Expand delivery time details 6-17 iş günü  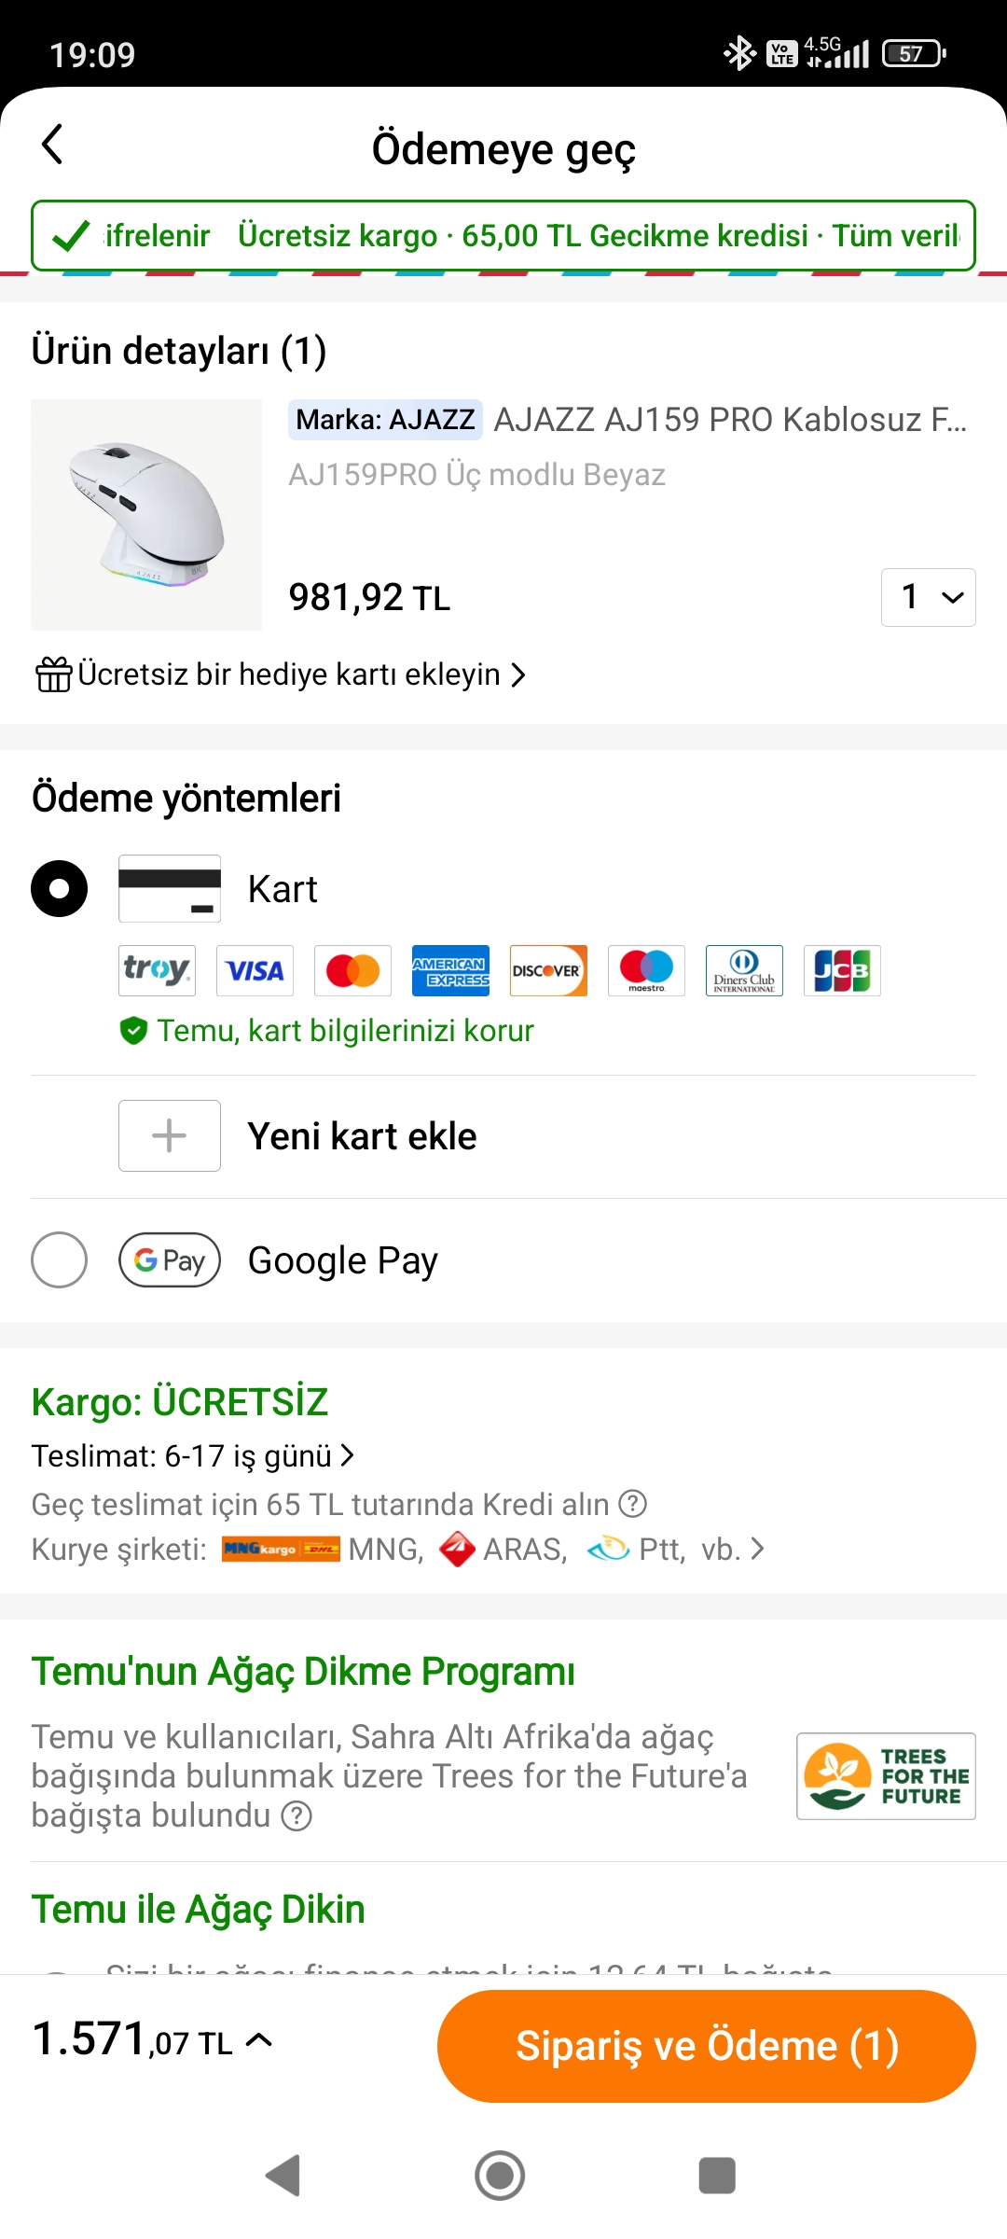point(348,1455)
